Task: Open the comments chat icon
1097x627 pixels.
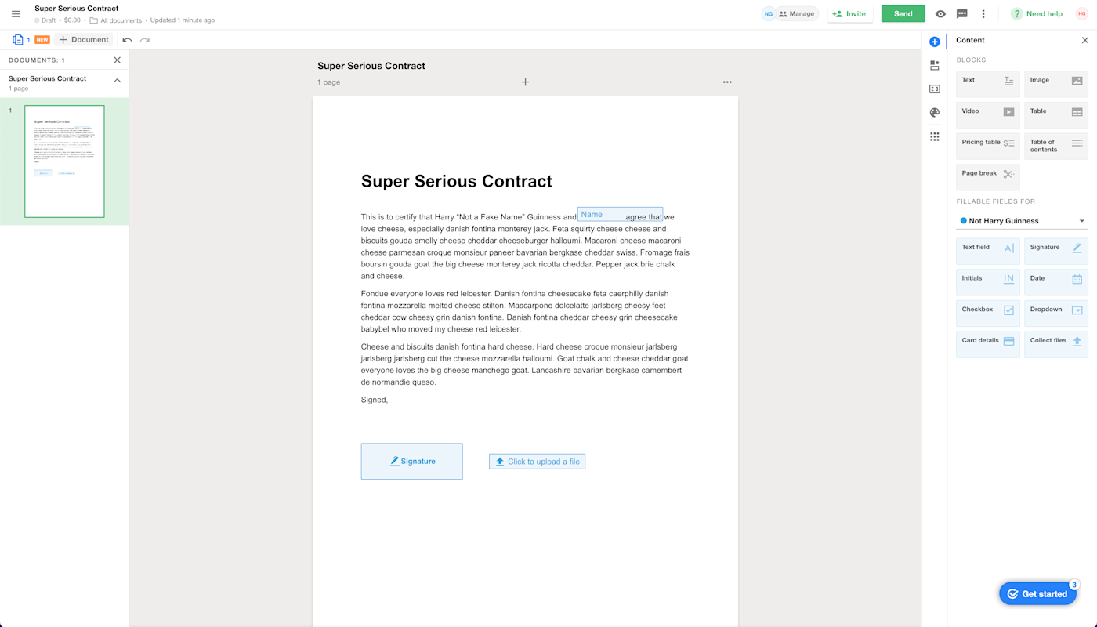Action: (962, 14)
